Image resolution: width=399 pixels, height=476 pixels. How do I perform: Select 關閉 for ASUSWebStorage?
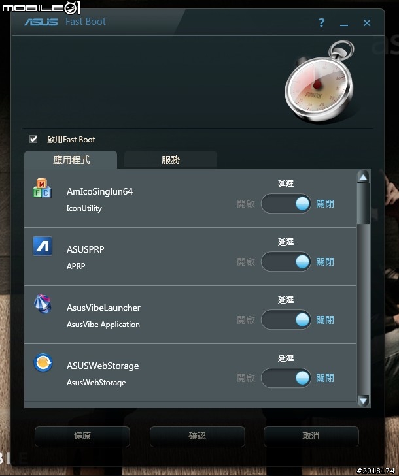325,378
